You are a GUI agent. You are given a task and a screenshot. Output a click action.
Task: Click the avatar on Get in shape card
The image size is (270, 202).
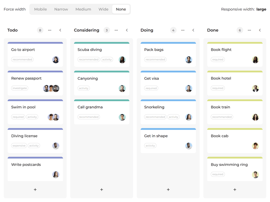click(189, 146)
